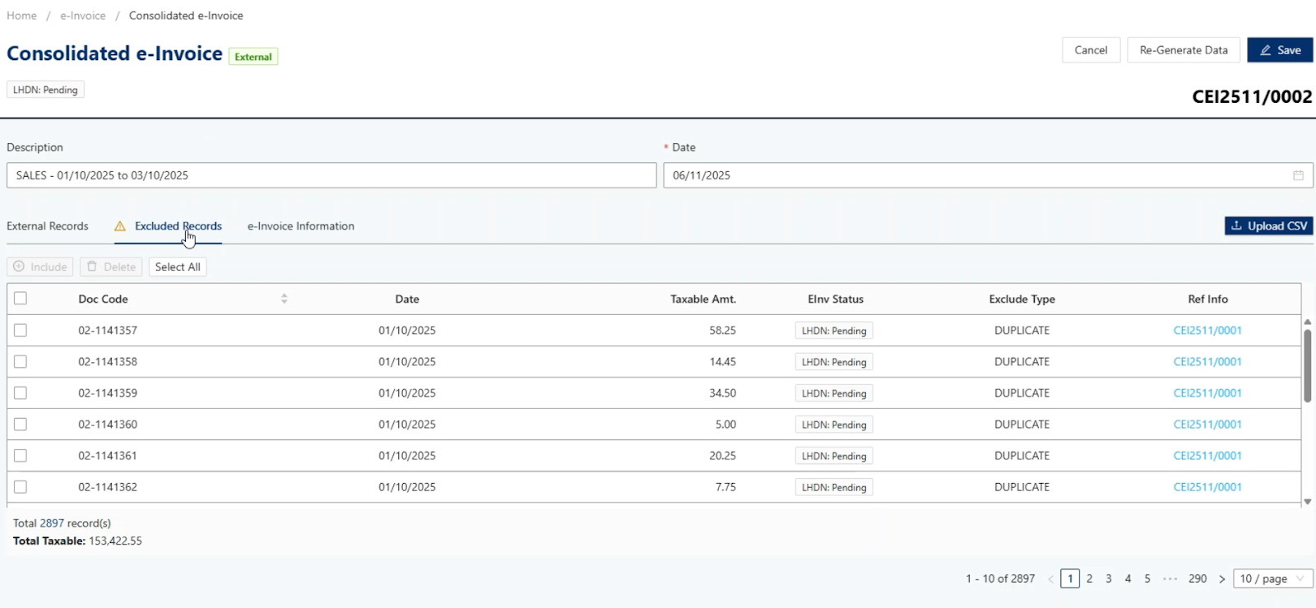Click the Doc Code sort arrows

(x=284, y=299)
